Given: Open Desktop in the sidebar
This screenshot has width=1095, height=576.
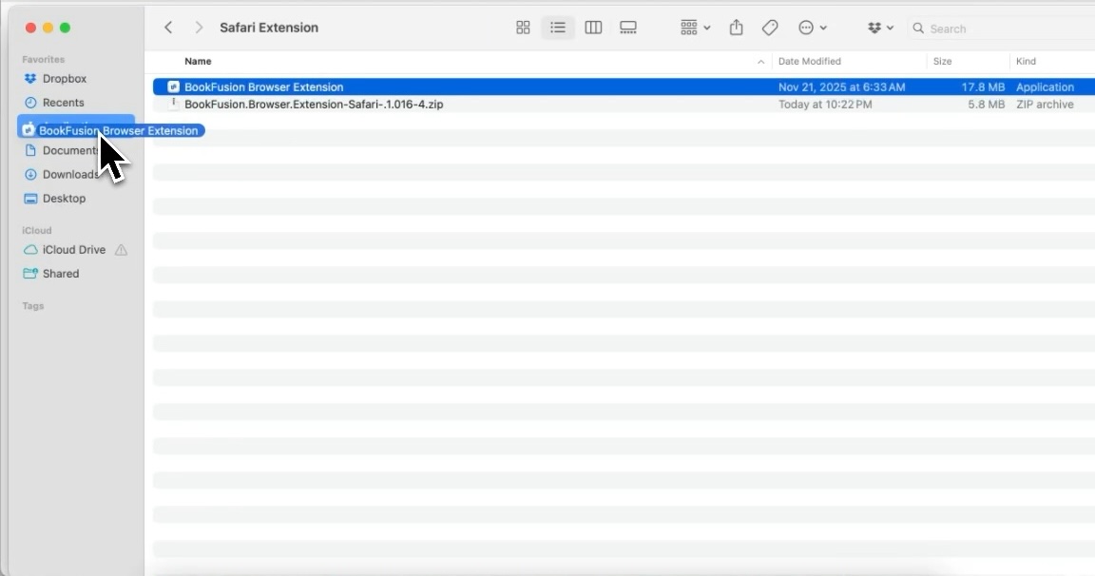Looking at the screenshot, I should [64, 199].
